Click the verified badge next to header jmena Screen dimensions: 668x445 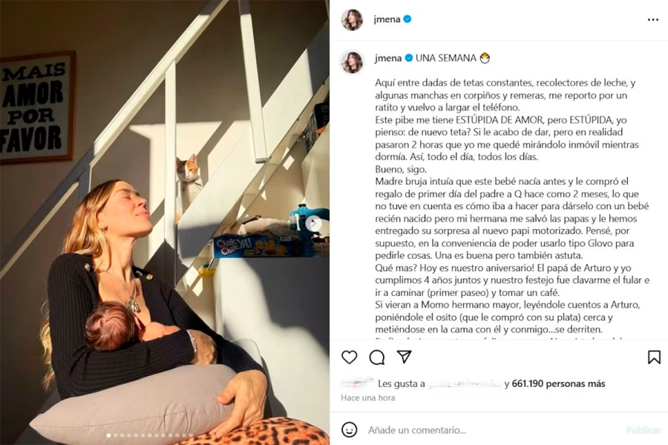[407, 19]
